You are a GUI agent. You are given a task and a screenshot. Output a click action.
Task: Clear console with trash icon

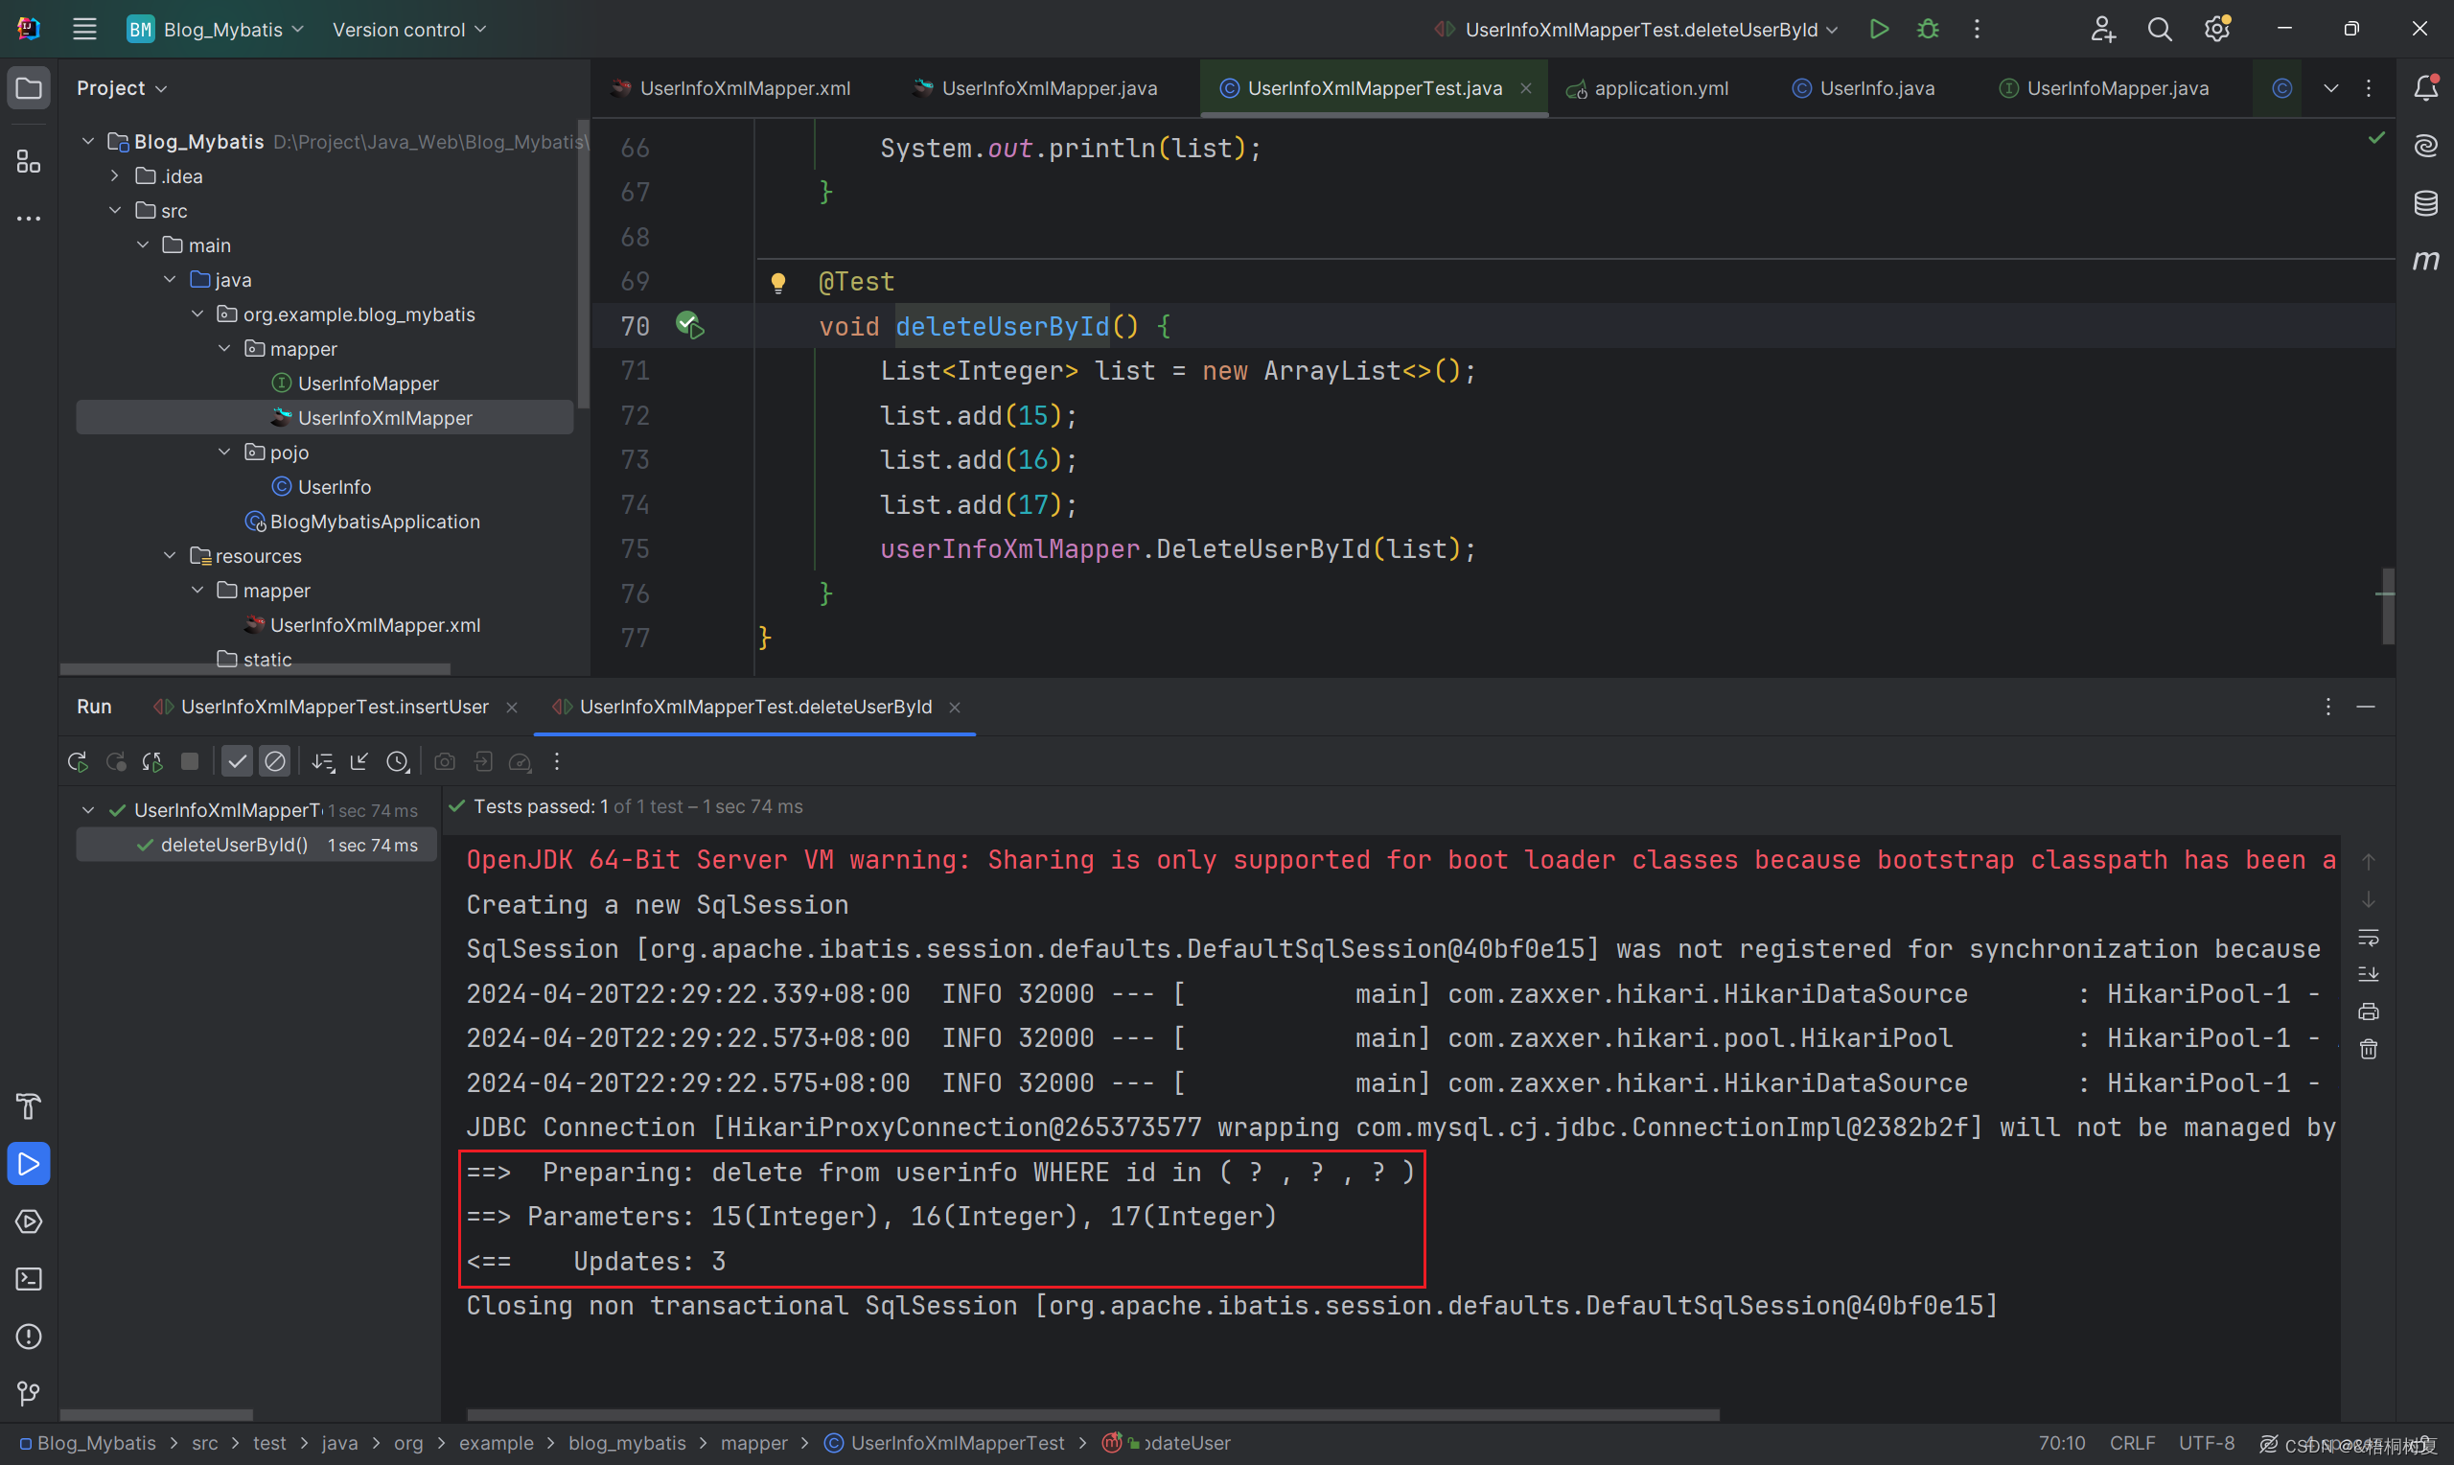2368,1050
